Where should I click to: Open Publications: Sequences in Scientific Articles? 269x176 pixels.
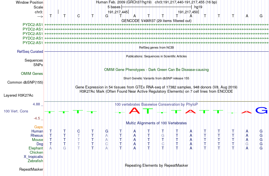pyautogui.click(x=156, y=56)
